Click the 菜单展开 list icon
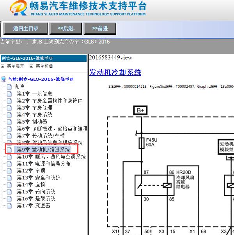The image size is (234, 235). click(x=3, y=66)
